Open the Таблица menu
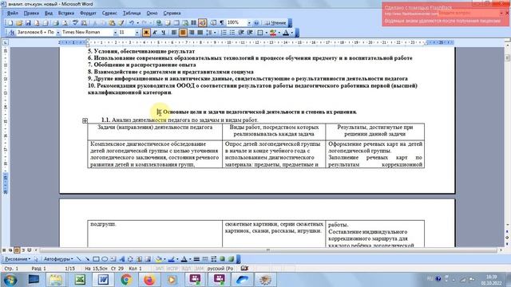The width and height of the screenshot is (511, 287). click(x=132, y=14)
